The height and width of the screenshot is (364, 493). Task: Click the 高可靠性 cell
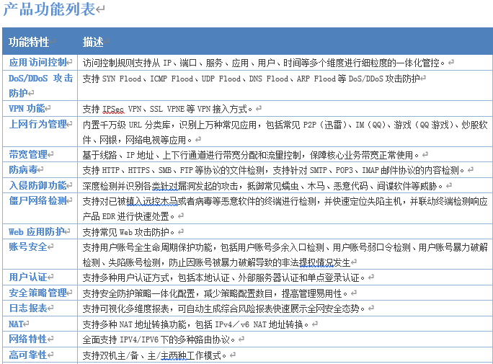coord(40,355)
